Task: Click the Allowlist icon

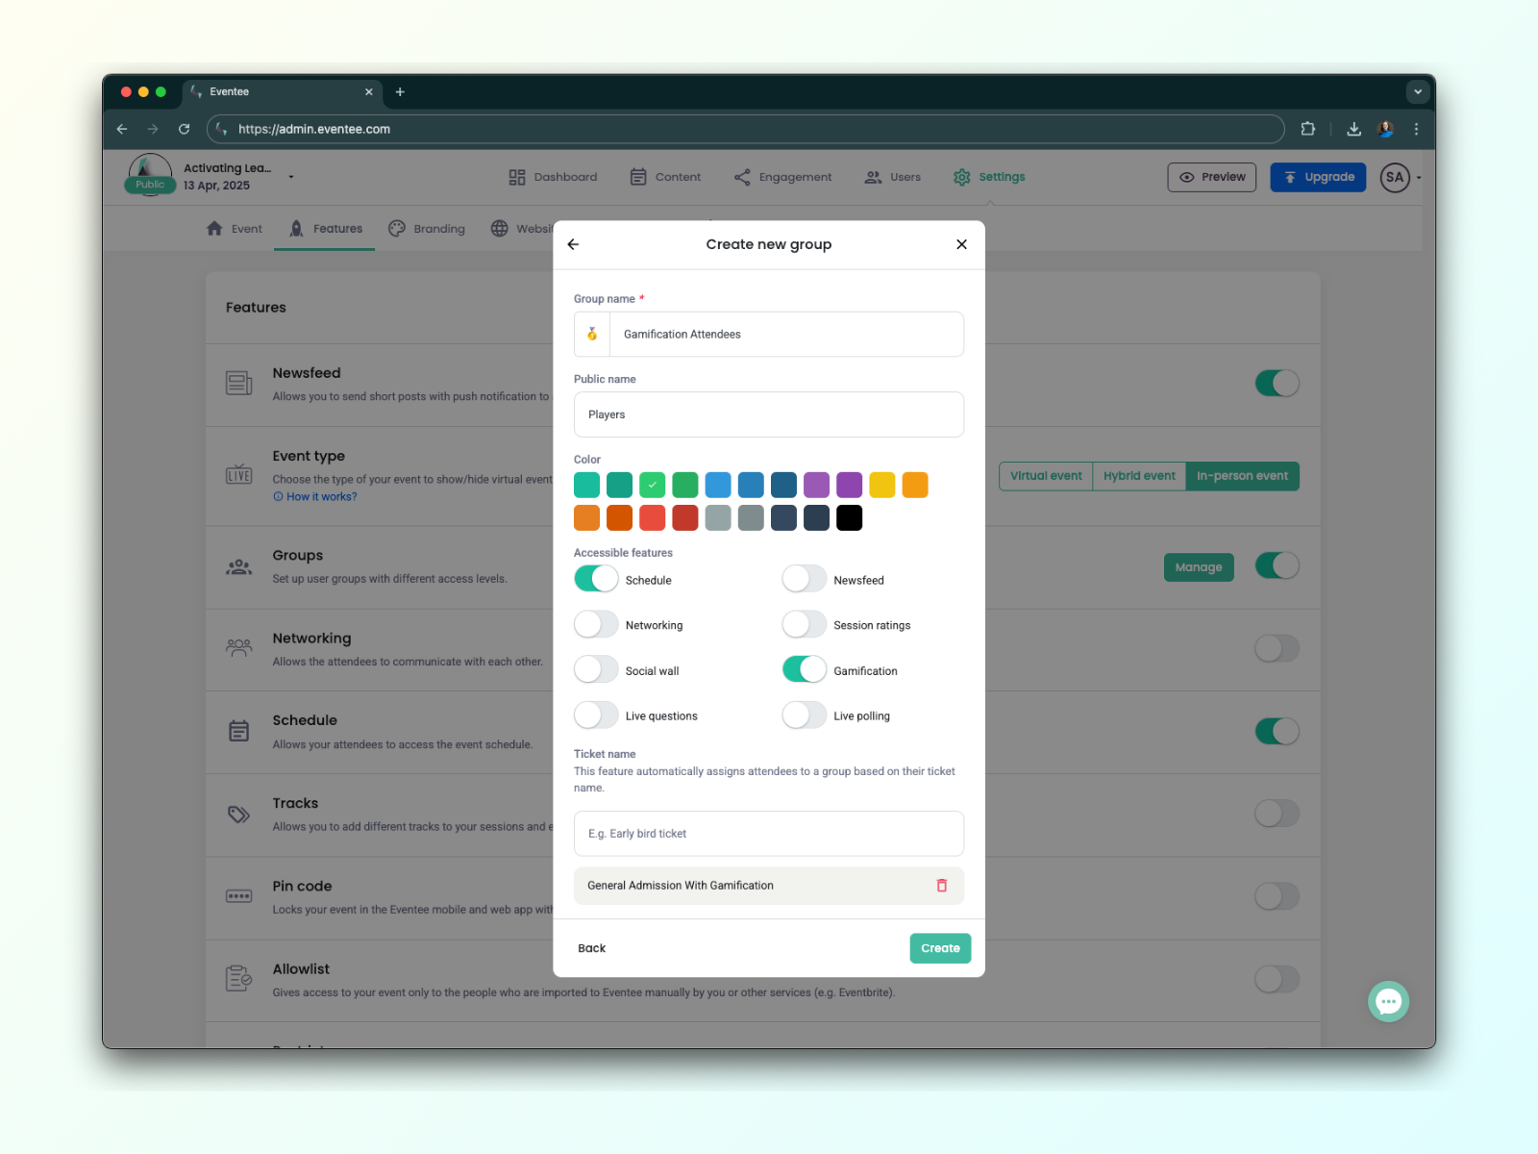Action: pos(238,979)
